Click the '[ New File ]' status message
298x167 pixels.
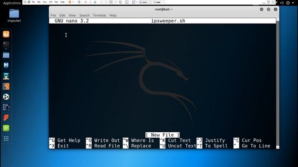pos(163,135)
